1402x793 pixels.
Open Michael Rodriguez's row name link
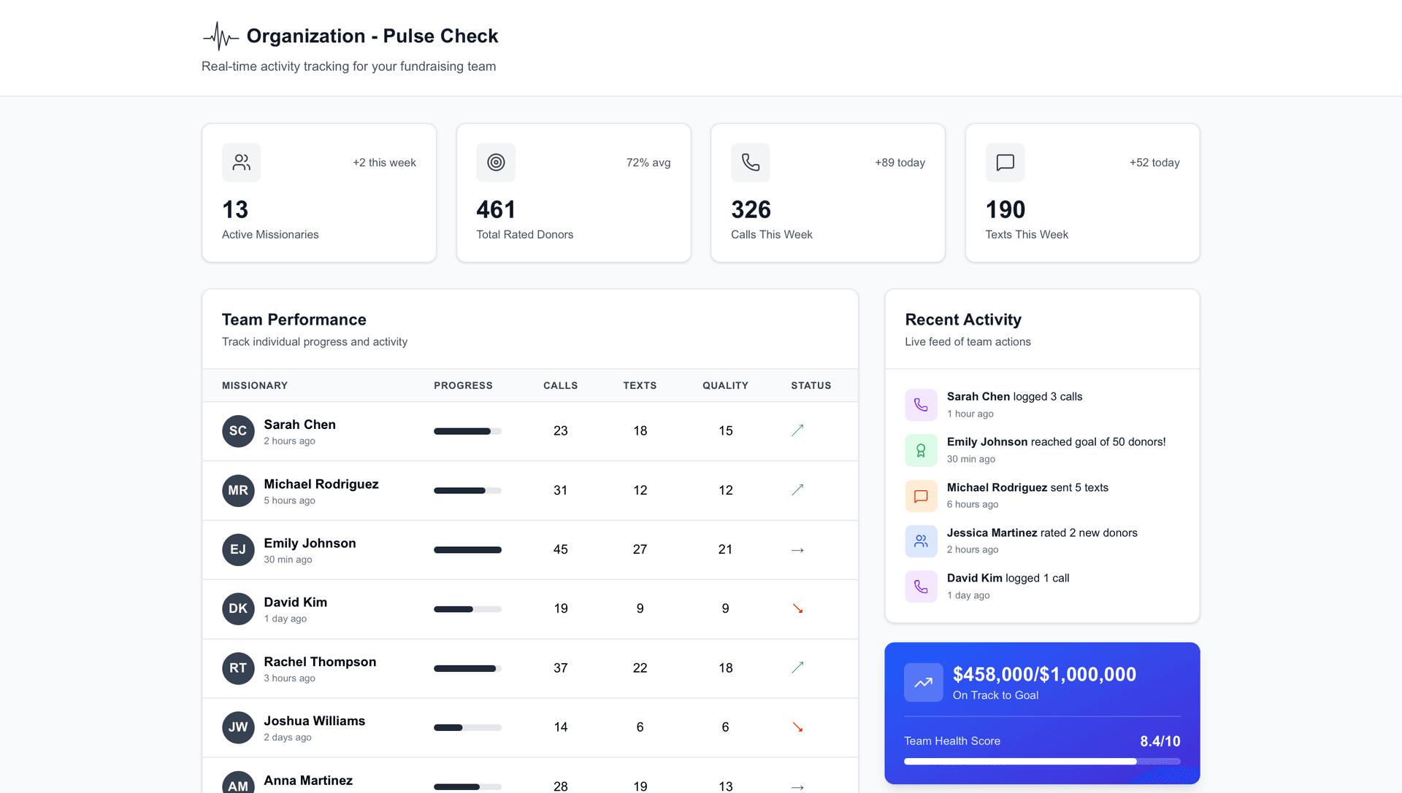pyautogui.click(x=321, y=484)
